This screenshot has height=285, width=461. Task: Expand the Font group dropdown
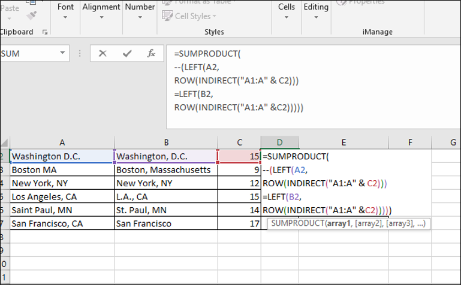click(x=65, y=17)
